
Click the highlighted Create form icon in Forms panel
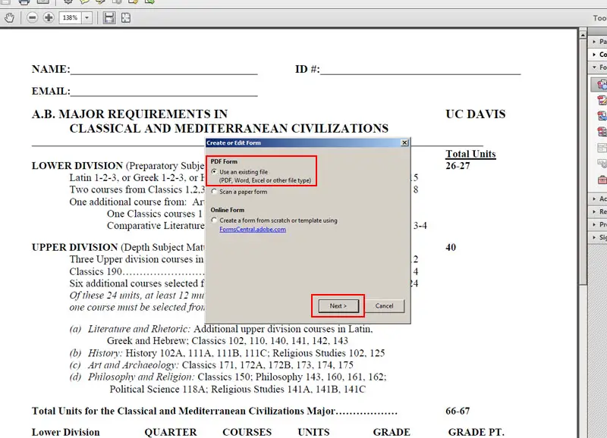click(601, 84)
